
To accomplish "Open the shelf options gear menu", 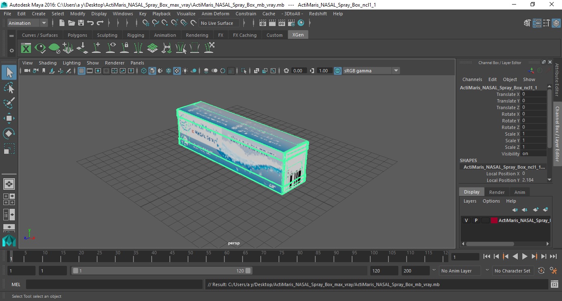I will (12, 50).
